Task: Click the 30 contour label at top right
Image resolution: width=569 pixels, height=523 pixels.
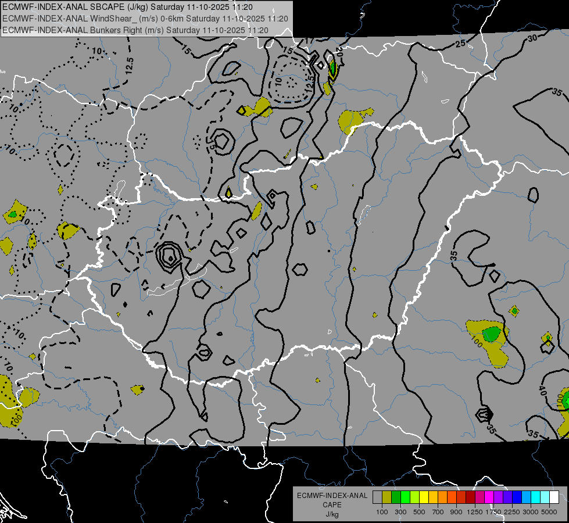Action: (x=532, y=38)
